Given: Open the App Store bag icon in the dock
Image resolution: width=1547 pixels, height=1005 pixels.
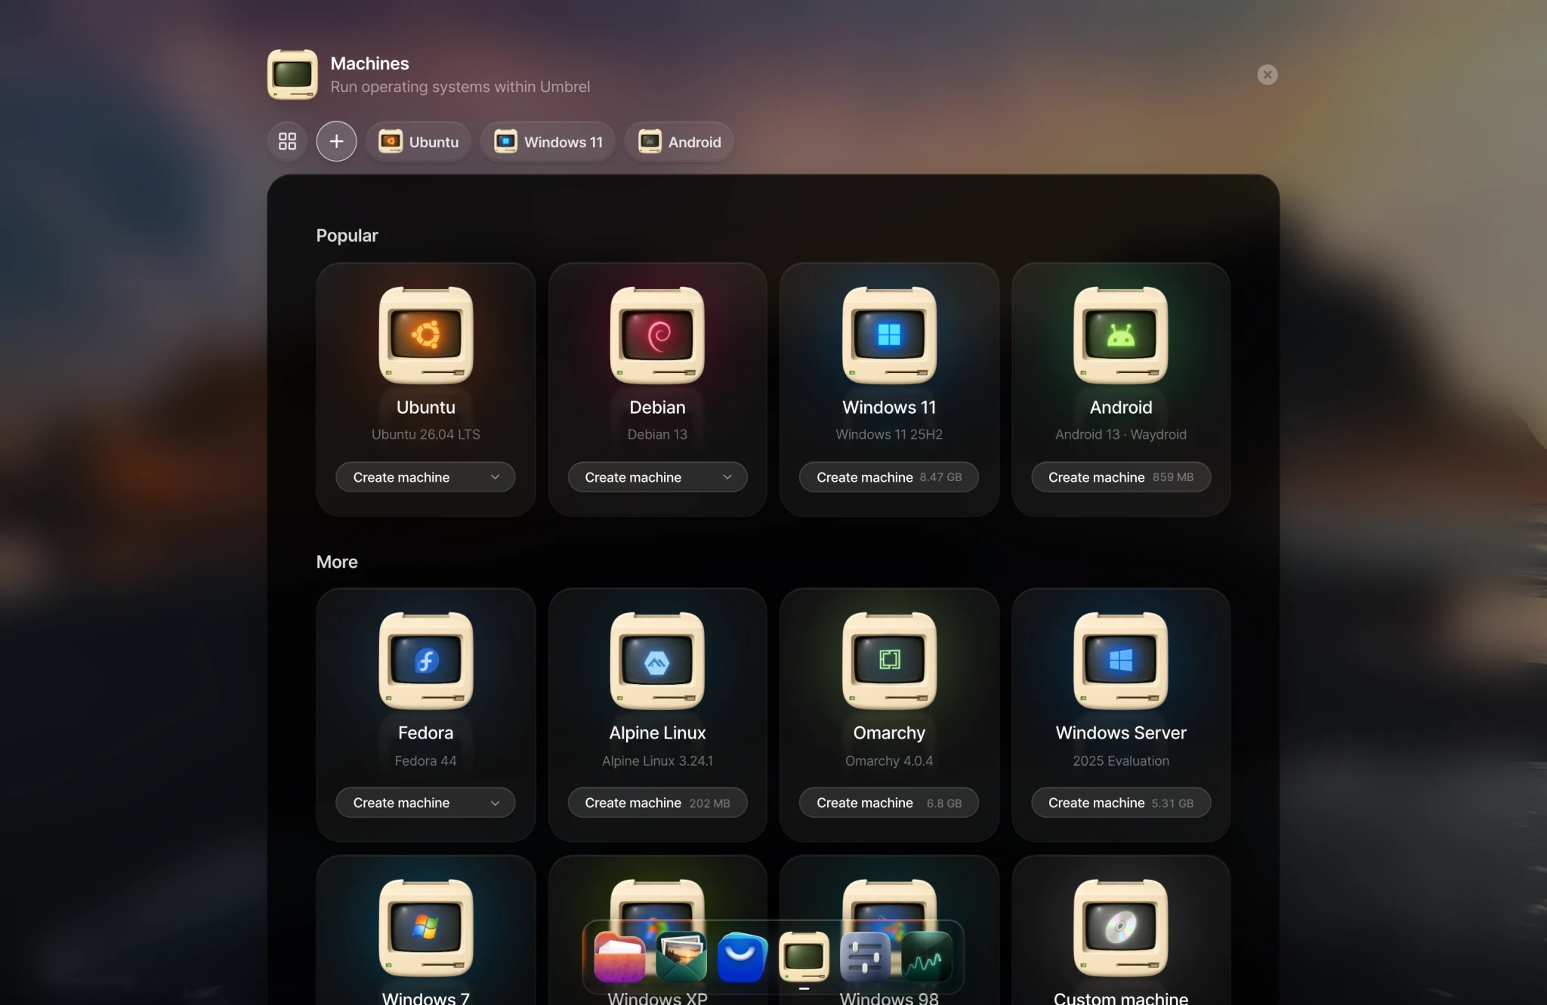Looking at the screenshot, I should pyautogui.click(x=743, y=957).
